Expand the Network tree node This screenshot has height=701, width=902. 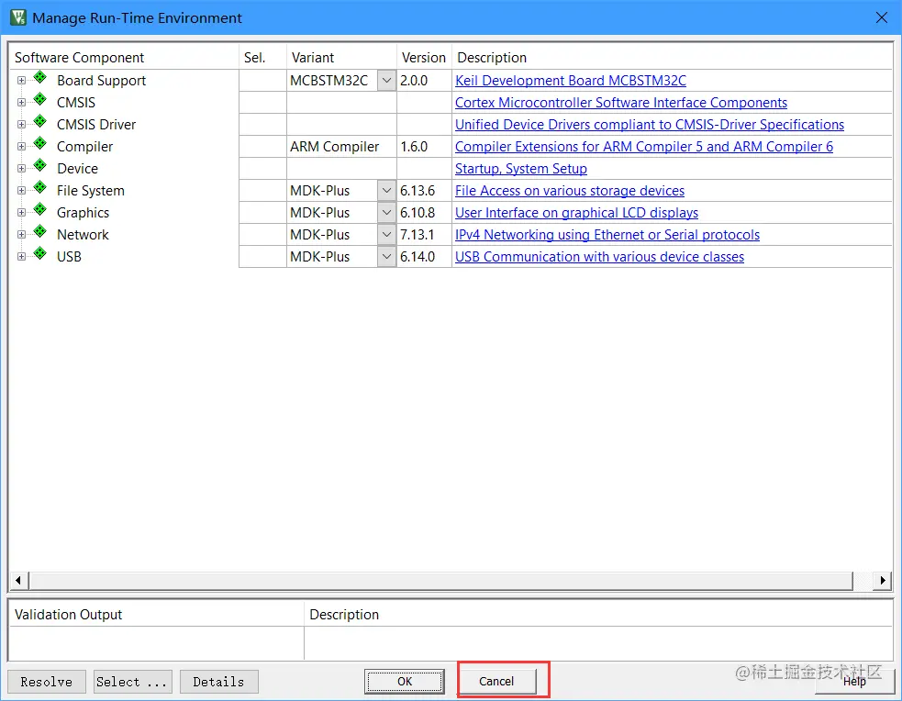click(21, 235)
